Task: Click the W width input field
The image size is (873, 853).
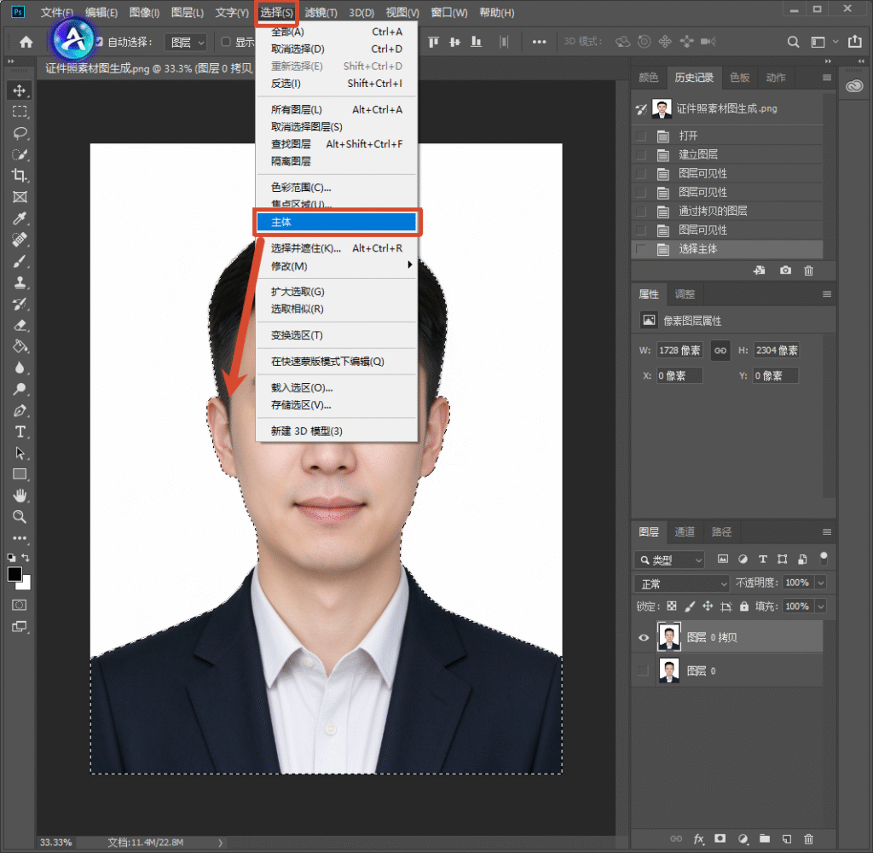Action: click(679, 351)
